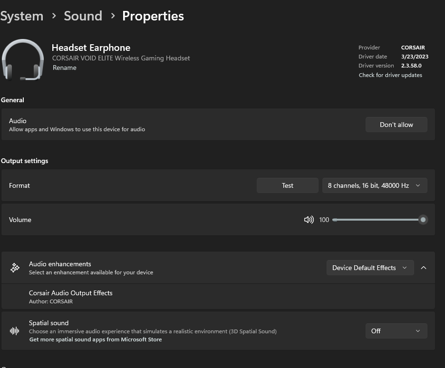Collapse the Audio enhancements section
The height and width of the screenshot is (368, 445).
tap(424, 267)
